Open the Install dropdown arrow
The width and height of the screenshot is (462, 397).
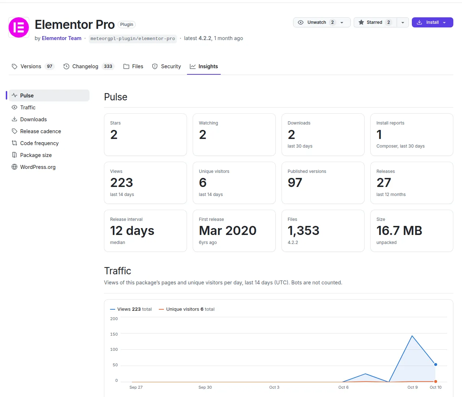pyautogui.click(x=445, y=22)
